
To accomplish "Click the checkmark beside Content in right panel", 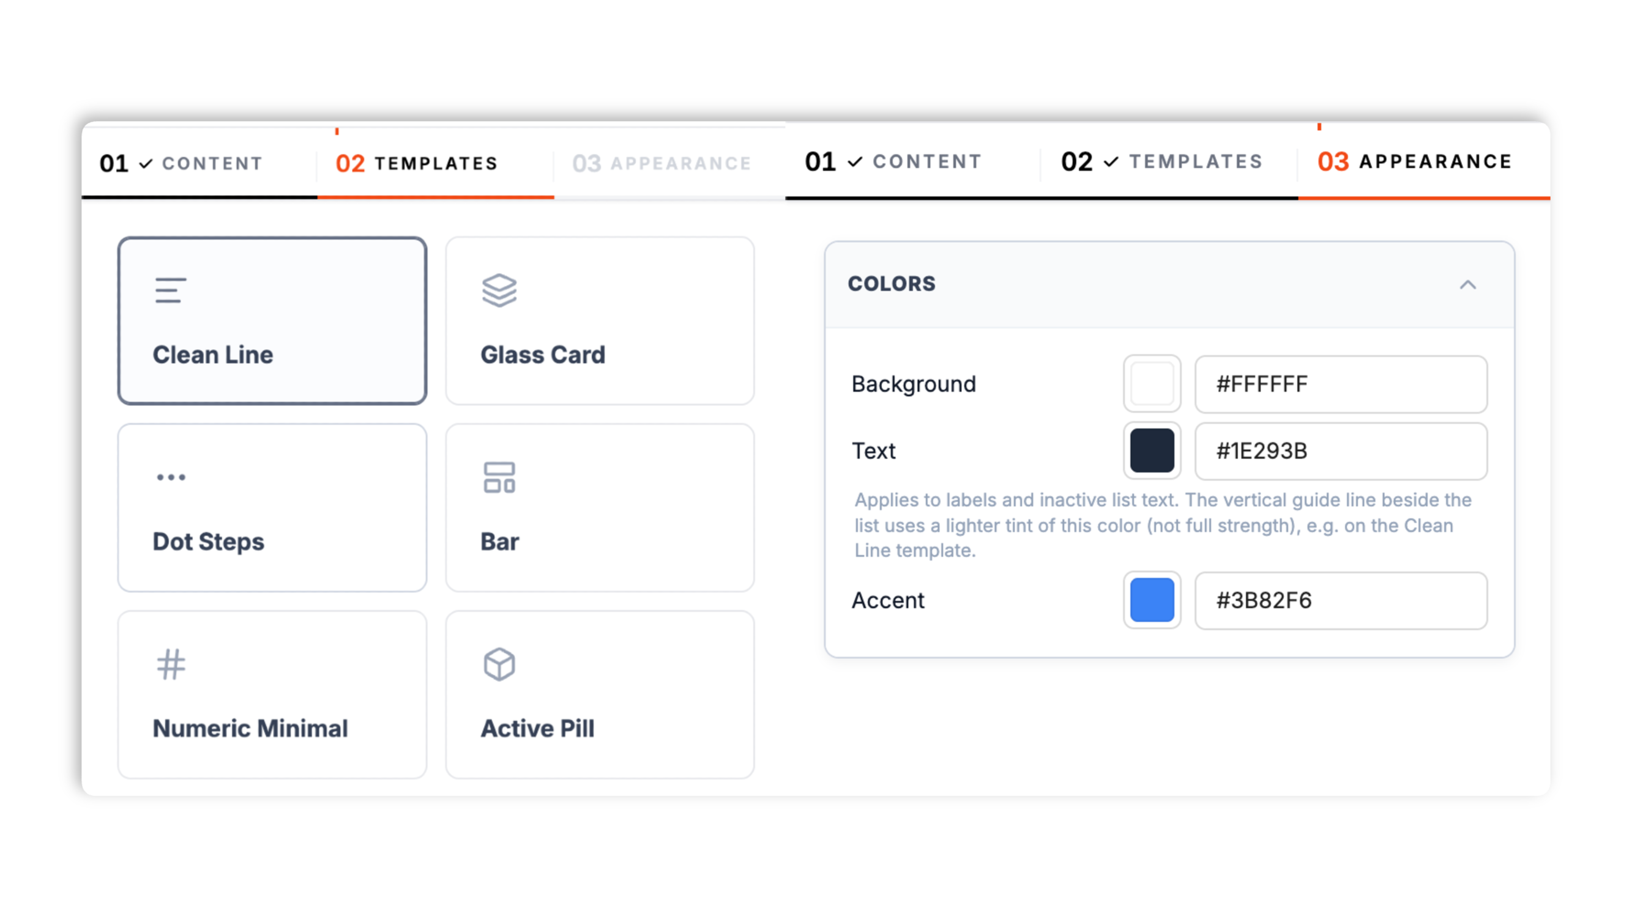I will pyautogui.click(x=855, y=162).
